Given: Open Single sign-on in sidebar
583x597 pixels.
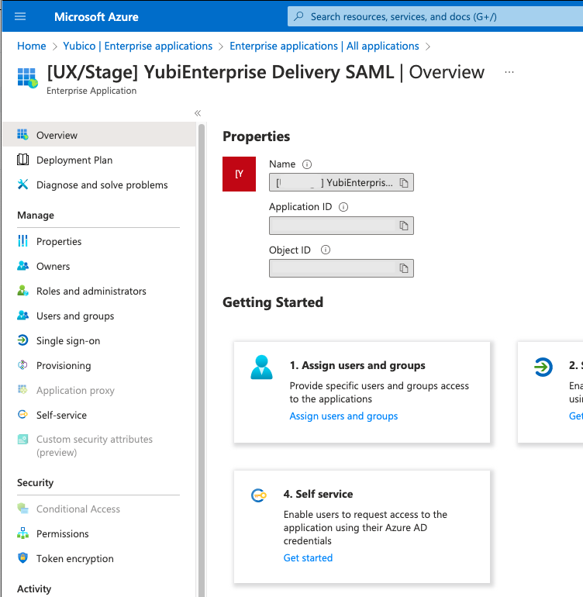Looking at the screenshot, I should click(x=67, y=341).
